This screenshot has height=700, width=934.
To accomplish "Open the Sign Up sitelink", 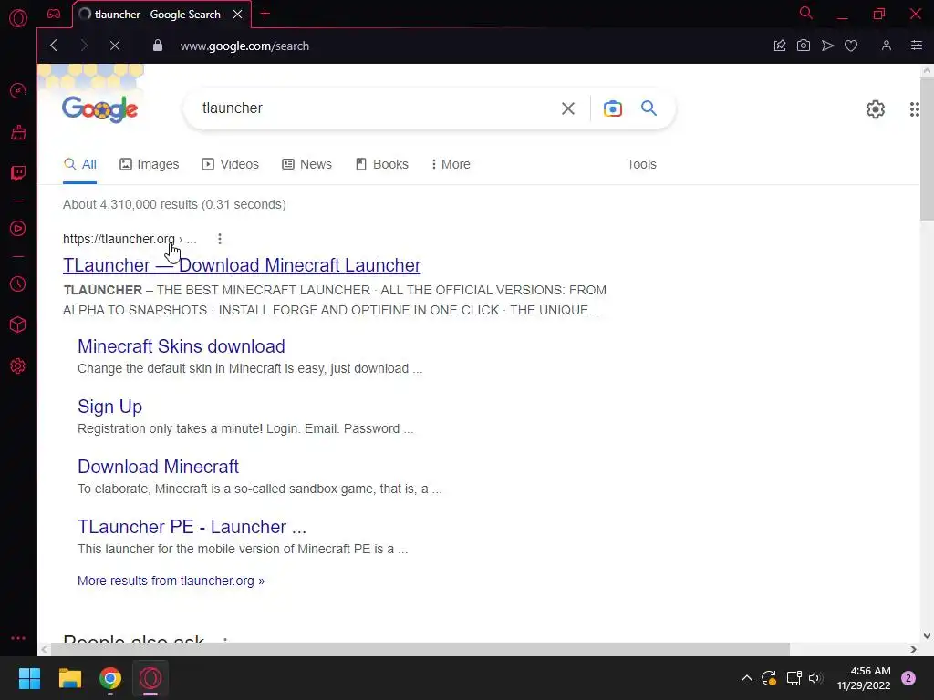I will 109,407.
